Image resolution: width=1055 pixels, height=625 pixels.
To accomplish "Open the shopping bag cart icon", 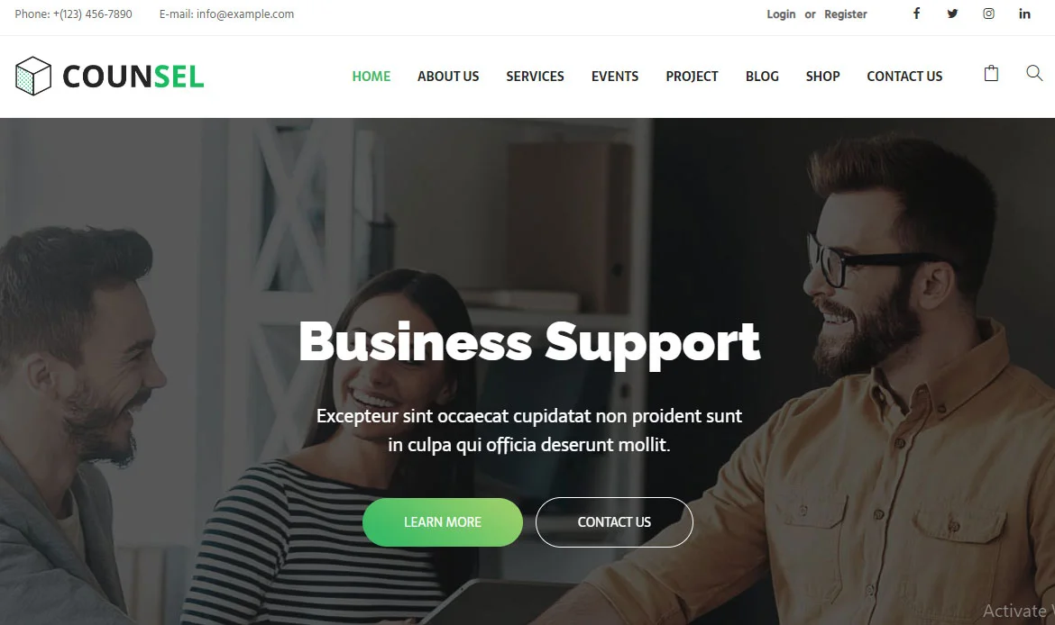I will 991,73.
